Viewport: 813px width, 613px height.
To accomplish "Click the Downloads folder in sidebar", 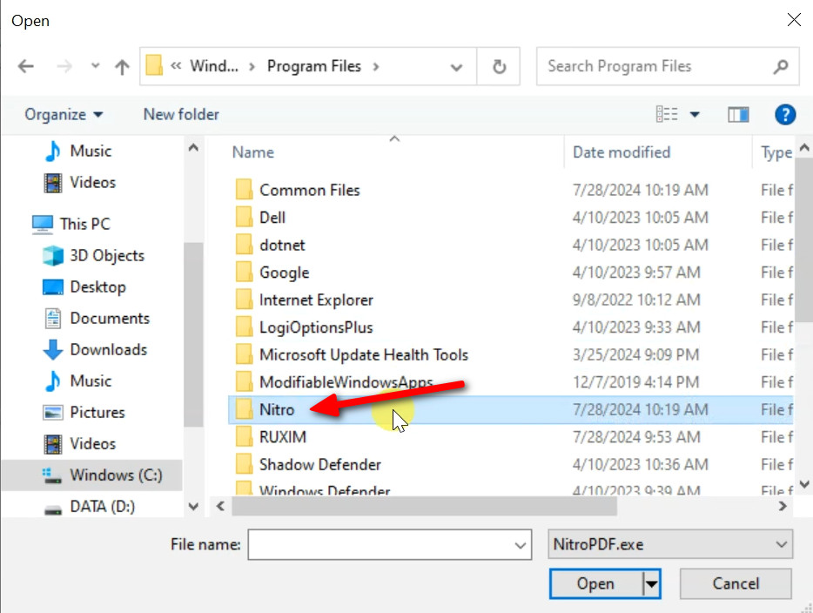I will [108, 349].
